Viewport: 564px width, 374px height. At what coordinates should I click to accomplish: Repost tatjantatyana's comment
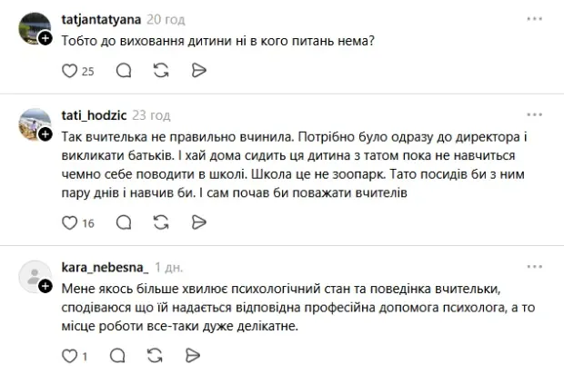pos(161,70)
